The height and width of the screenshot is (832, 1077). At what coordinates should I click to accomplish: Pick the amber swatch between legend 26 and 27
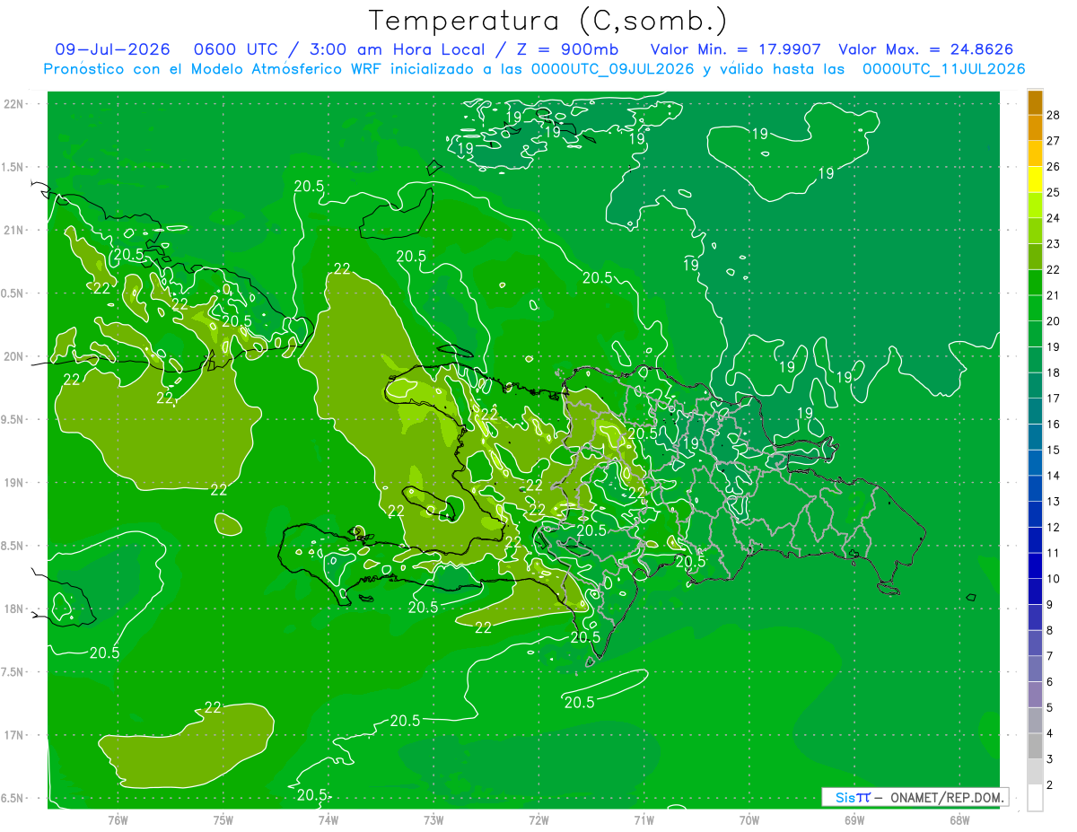point(1035,153)
